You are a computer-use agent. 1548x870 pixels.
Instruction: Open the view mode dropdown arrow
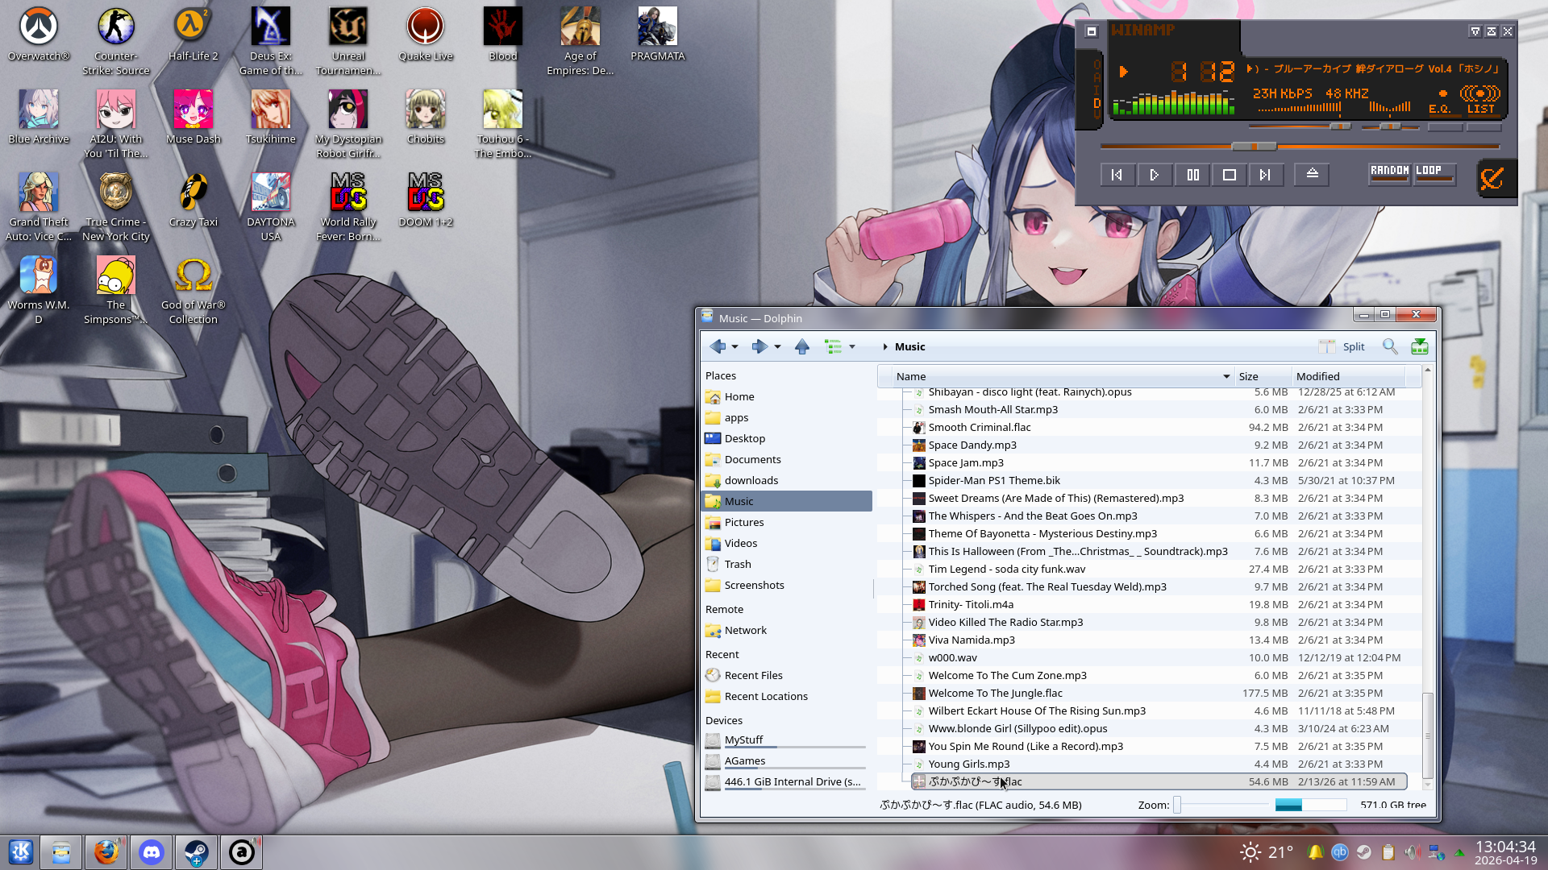(851, 347)
